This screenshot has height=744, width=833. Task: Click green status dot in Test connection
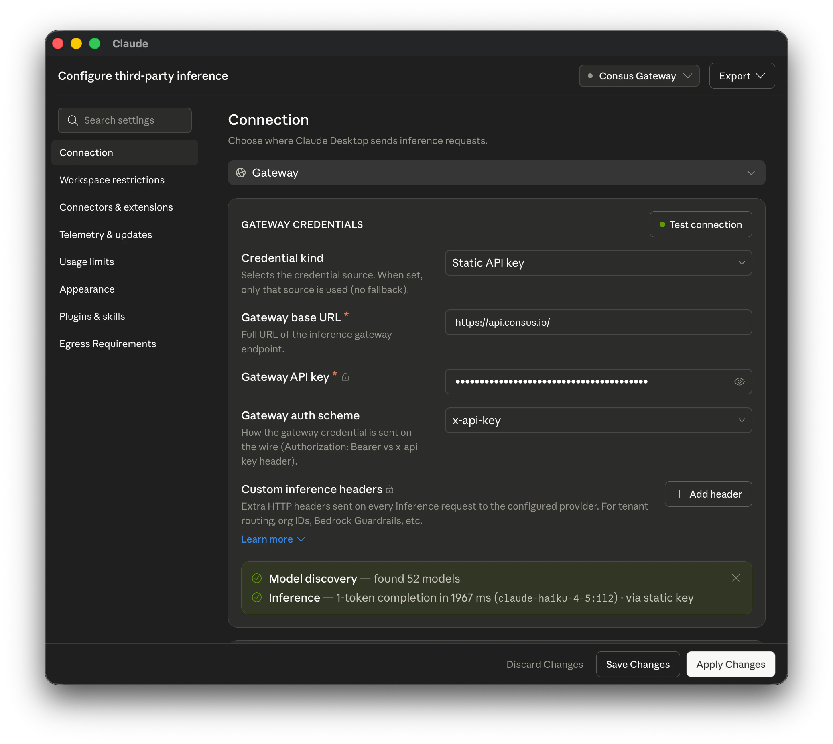point(662,224)
